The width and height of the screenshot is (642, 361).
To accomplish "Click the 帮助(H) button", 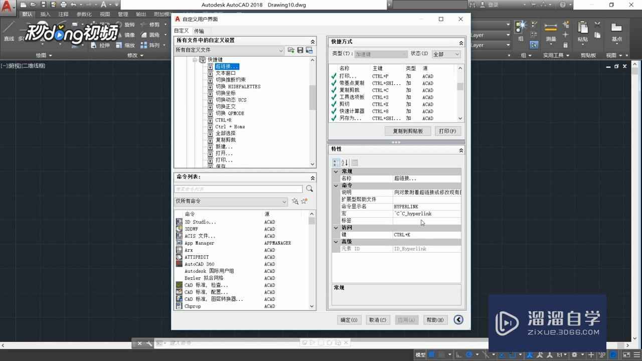I will (435, 320).
